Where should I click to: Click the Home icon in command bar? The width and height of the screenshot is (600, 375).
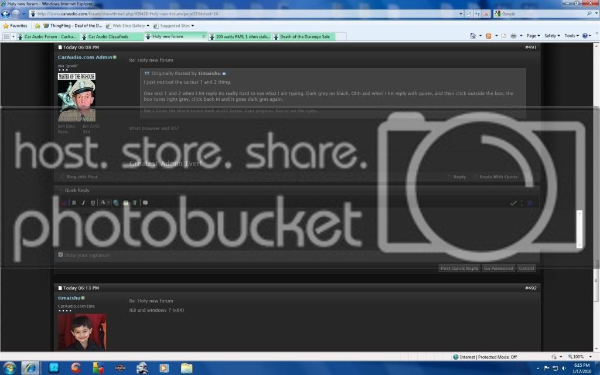coord(473,36)
